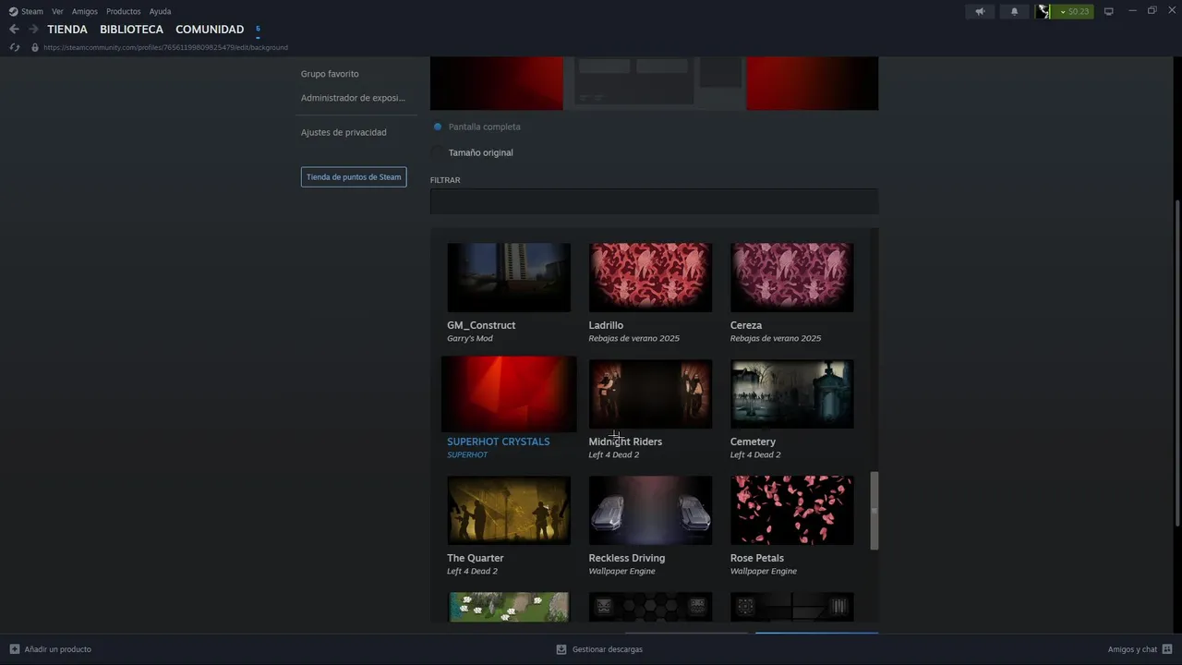Open announcements via the megaphone icon
This screenshot has height=665, width=1182.
coord(980,11)
